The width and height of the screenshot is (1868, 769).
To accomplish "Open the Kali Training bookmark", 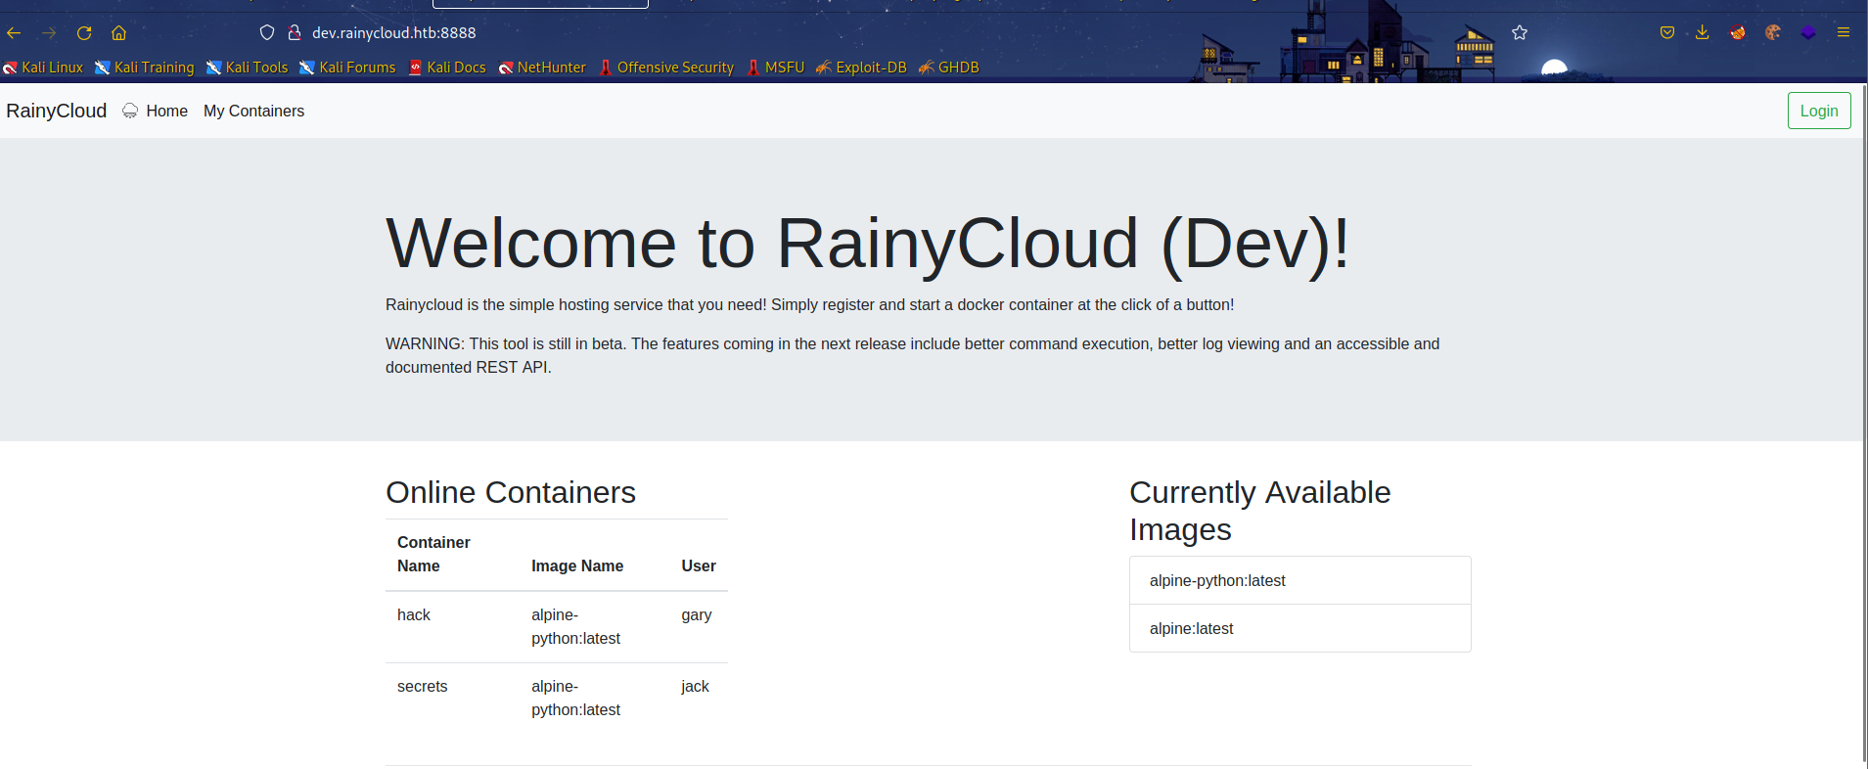I will click(x=145, y=68).
